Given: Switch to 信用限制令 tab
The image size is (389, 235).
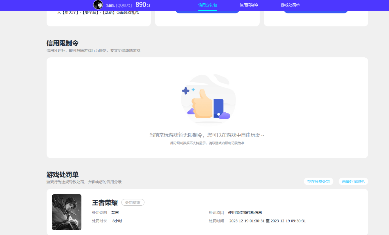Looking at the screenshot, I should [249, 5].
